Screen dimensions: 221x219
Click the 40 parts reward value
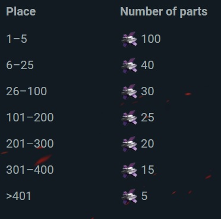pyautogui.click(x=147, y=65)
